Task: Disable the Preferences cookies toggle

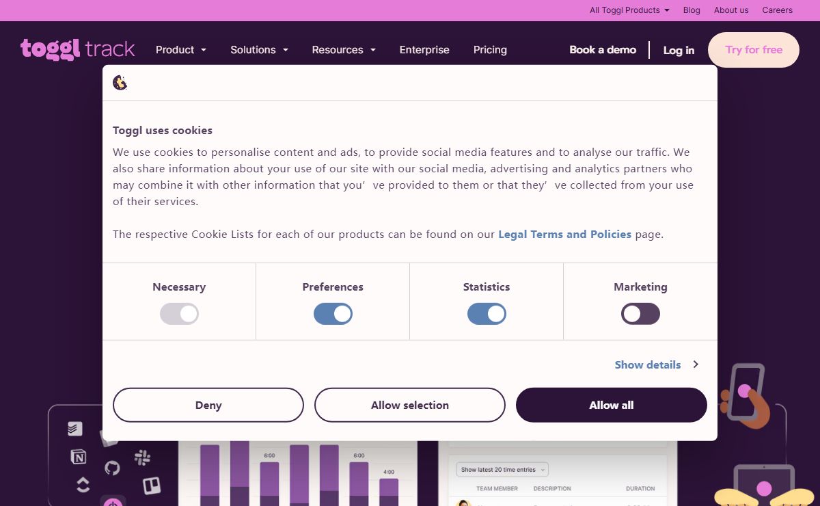Action: [333, 314]
